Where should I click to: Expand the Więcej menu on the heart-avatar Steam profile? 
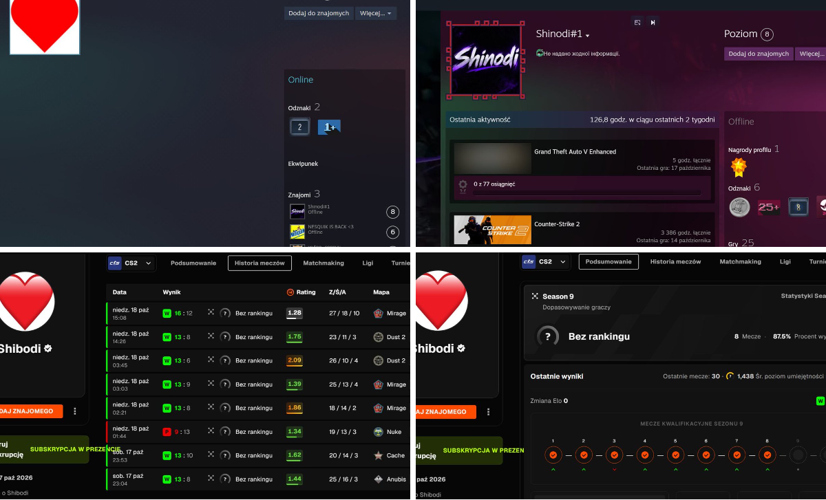click(377, 13)
